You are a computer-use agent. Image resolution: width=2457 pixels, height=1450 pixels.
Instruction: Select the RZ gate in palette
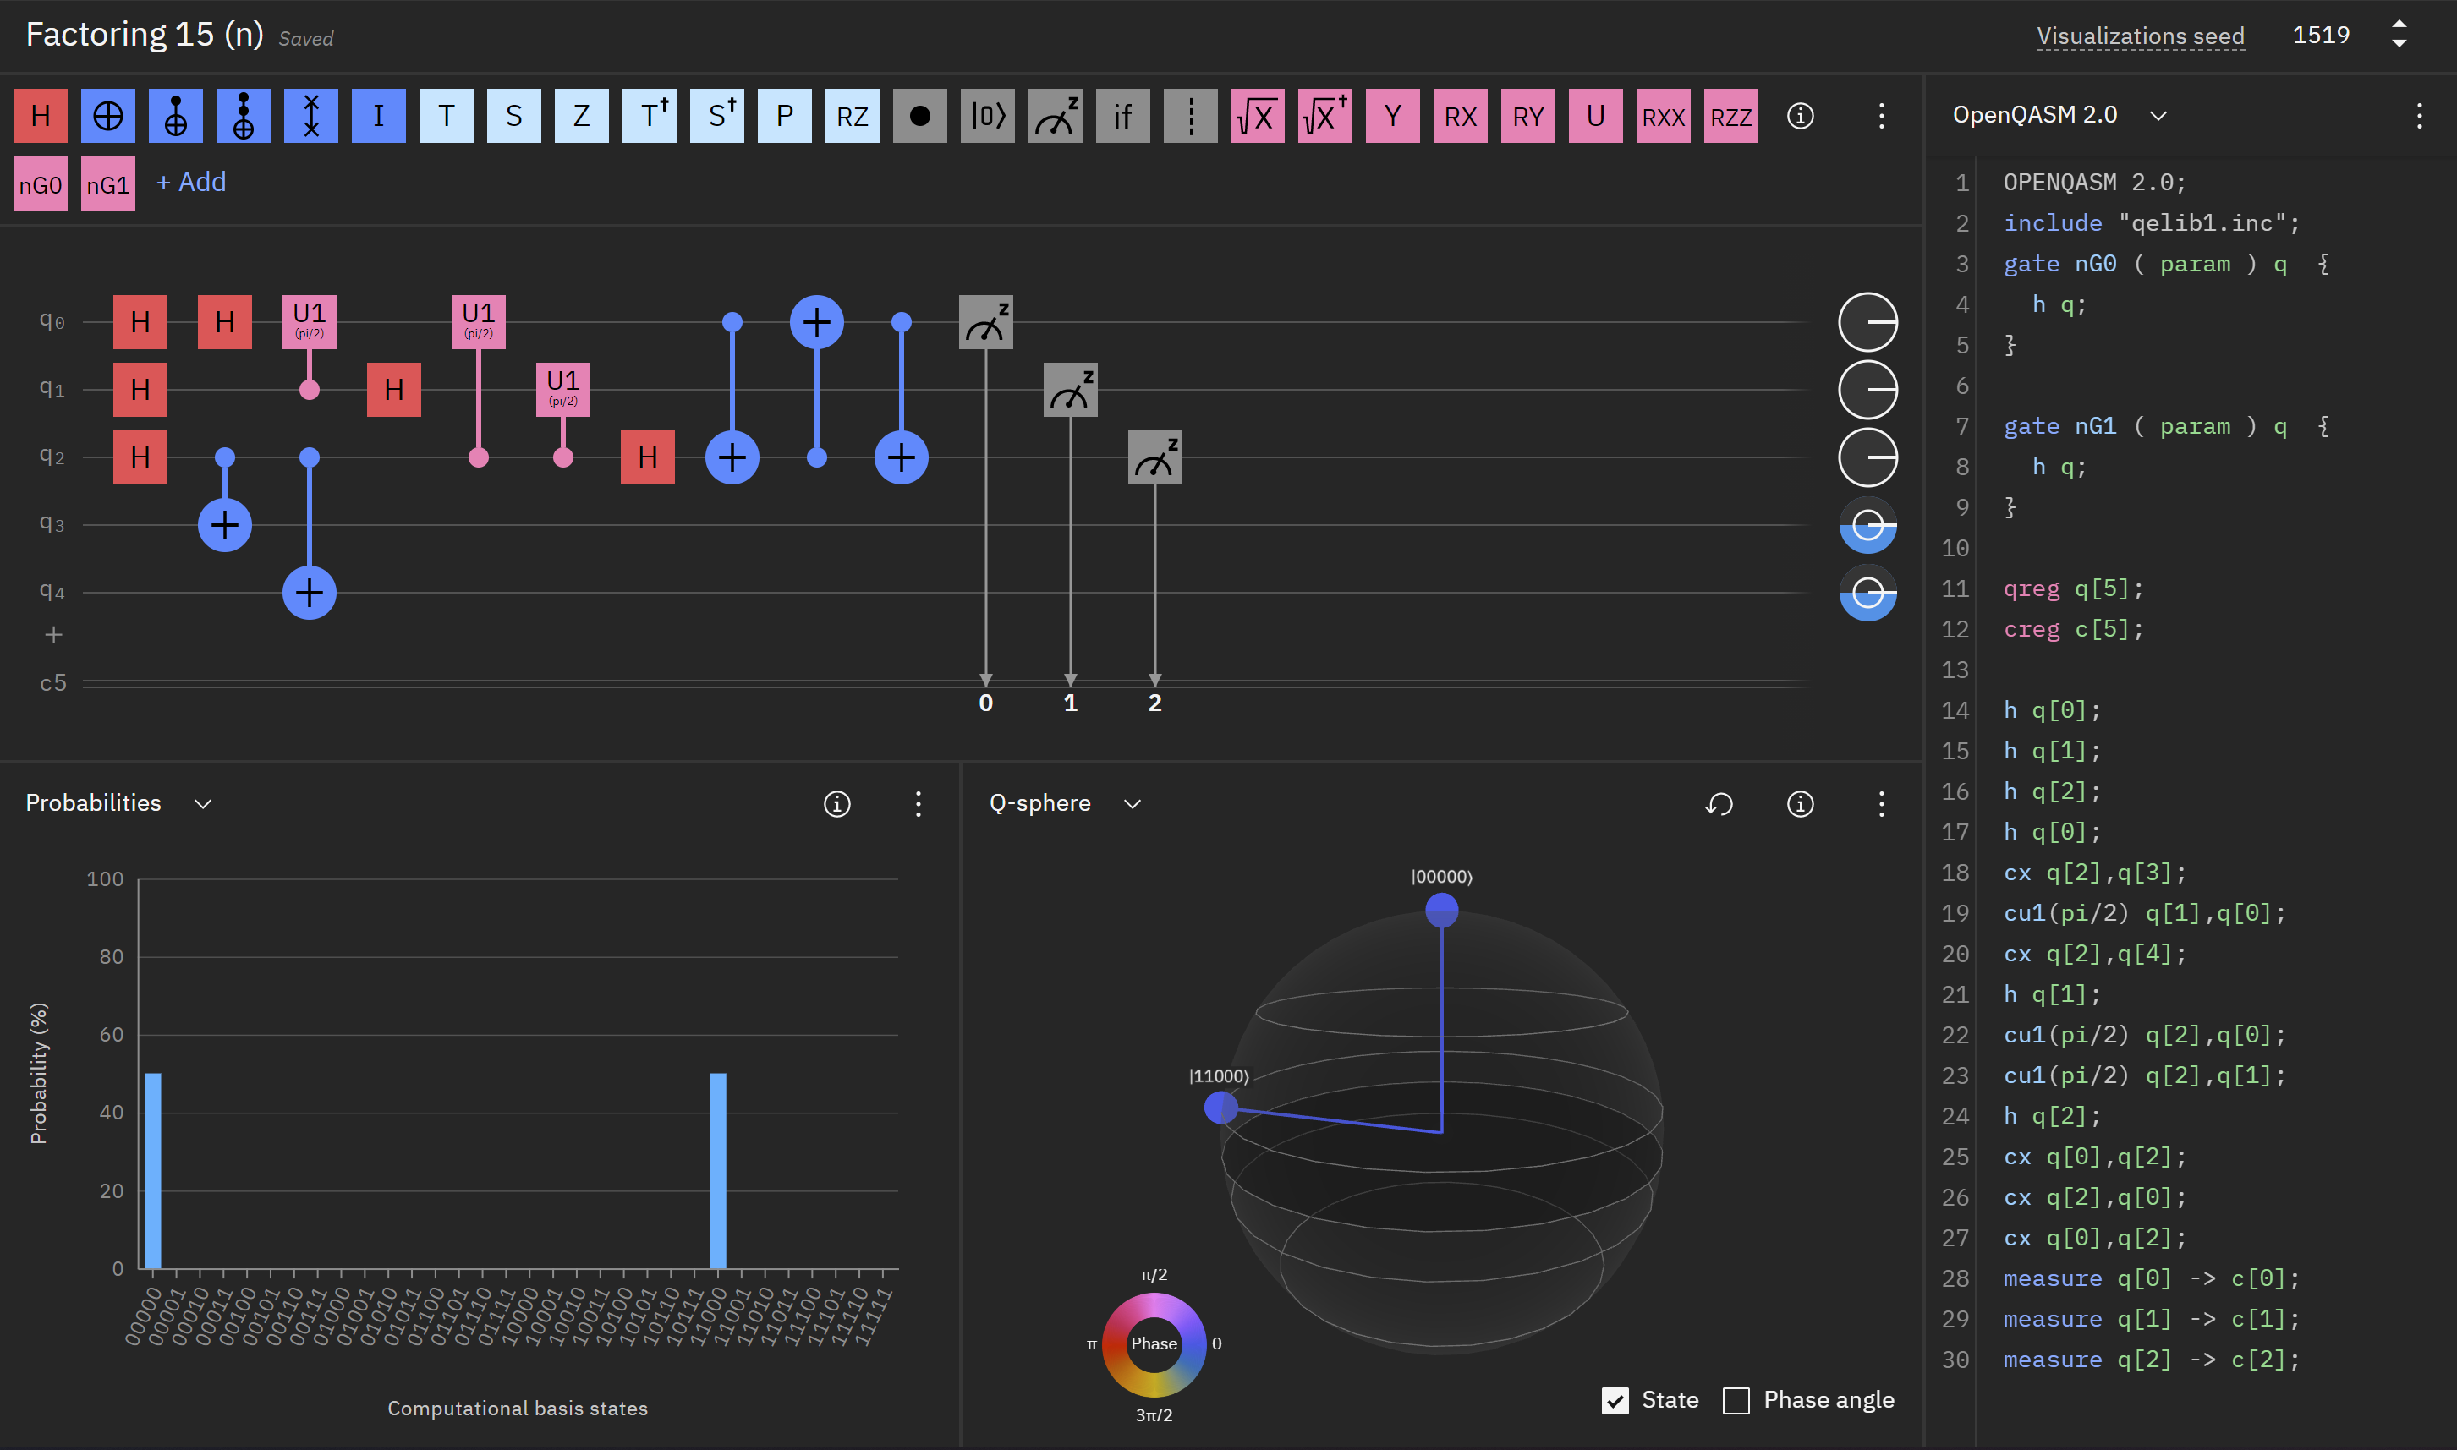click(x=853, y=117)
